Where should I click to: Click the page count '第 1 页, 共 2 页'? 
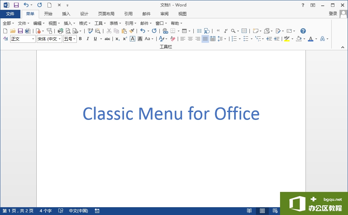(x=18, y=211)
